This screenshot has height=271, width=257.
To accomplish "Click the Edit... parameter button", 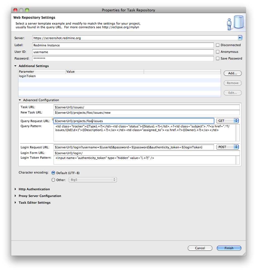I will pos(232,93).
